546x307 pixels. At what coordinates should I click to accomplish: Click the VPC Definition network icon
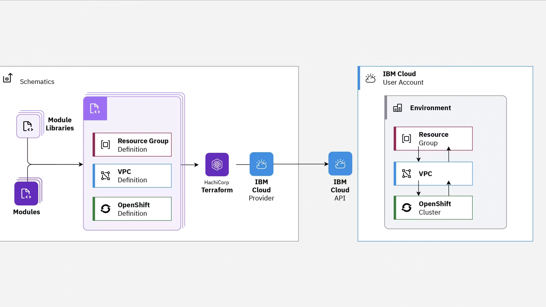[105, 176]
